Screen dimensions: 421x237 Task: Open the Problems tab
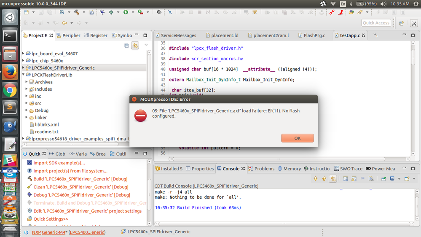[261, 169]
